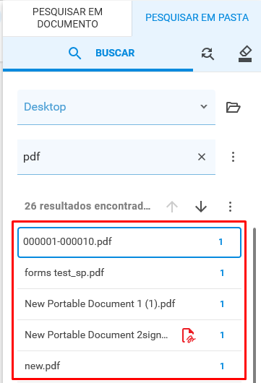Screen dimensions: 261x383
Task: Expand the Desktop folder dropdown
Action: (116, 107)
